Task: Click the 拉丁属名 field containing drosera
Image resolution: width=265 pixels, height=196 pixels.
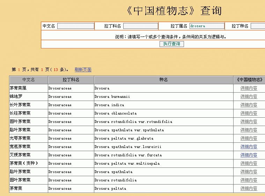Action: point(207,26)
